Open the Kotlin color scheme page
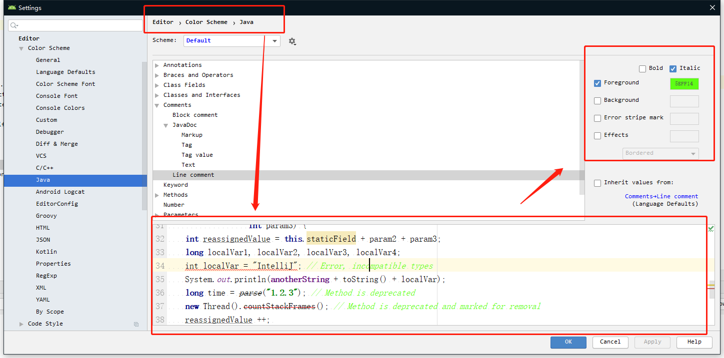The width and height of the screenshot is (724, 358). pyautogui.click(x=46, y=252)
